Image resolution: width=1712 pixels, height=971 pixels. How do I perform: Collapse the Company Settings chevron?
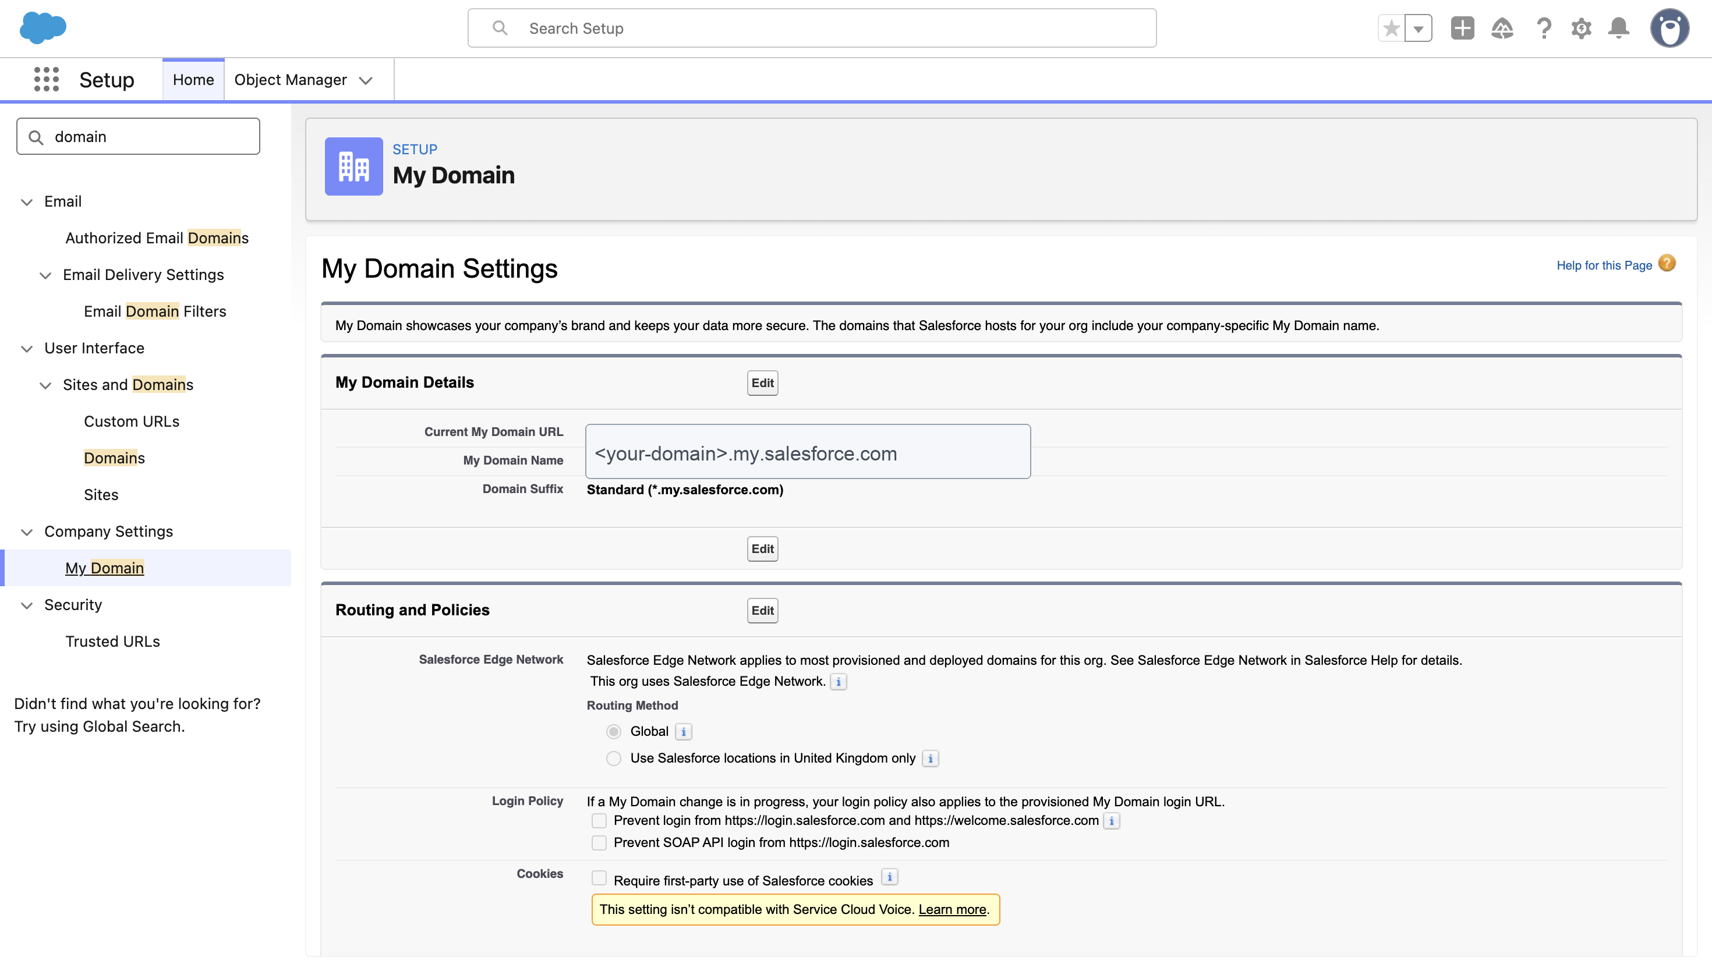[x=27, y=532]
